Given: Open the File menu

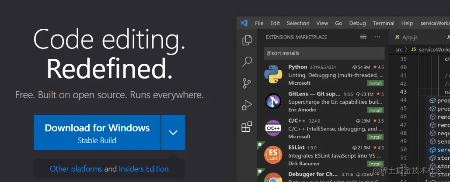Looking at the screenshot, I should coord(259,23).
